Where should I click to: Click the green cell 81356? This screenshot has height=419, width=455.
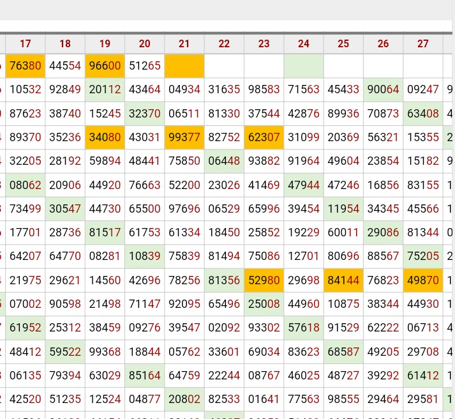coord(224,280)
